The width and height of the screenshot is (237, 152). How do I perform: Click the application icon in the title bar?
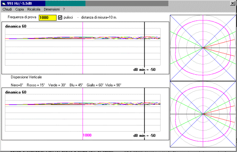[x=4, y=3]
